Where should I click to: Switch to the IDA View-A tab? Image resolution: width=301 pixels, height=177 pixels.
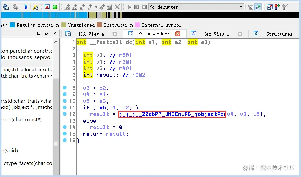91,34
